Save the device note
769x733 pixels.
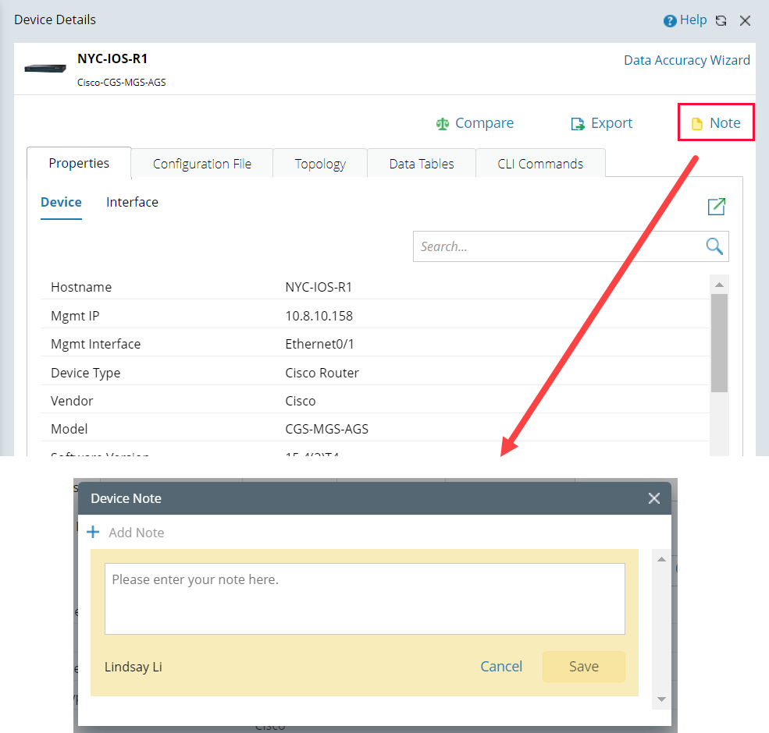pyautogui.click(x=583, y=667)
